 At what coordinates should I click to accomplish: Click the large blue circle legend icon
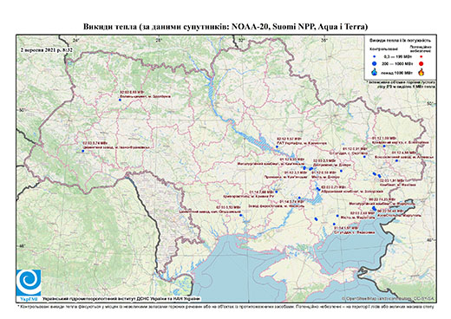point(375,64)
